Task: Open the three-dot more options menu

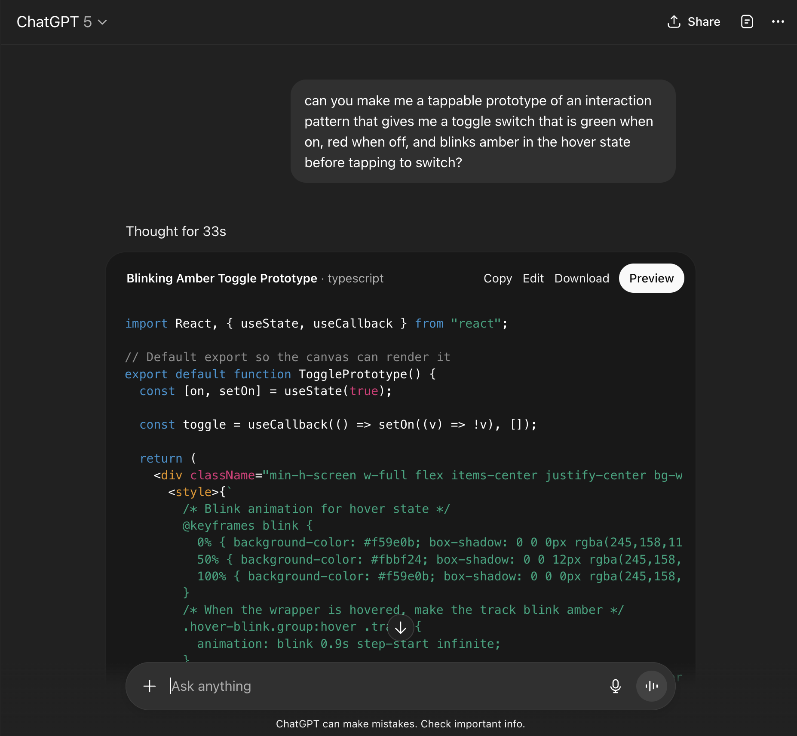Action: point(778,21)
